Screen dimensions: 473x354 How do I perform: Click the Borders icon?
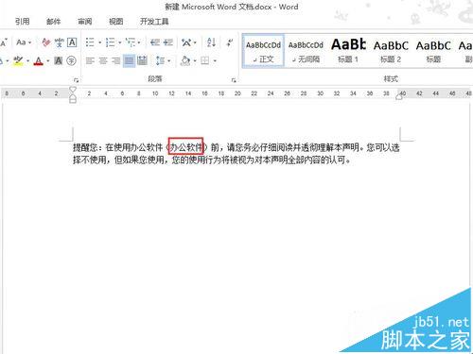pos(205,60)
